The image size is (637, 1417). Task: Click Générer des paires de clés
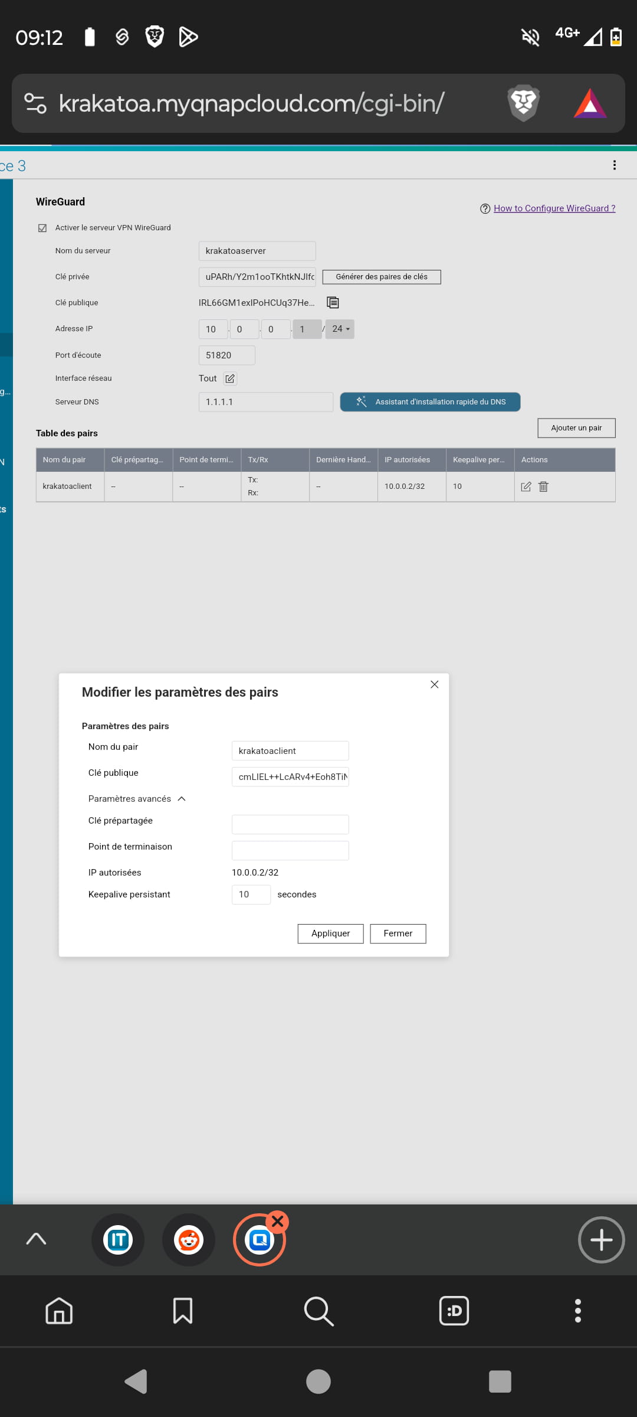point(382,277)
